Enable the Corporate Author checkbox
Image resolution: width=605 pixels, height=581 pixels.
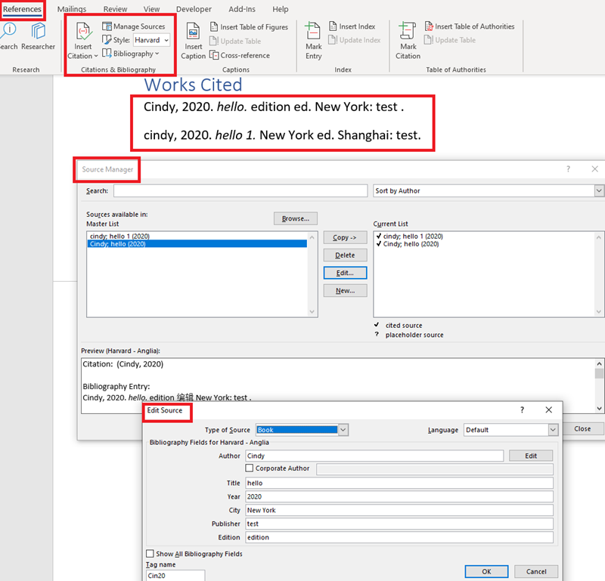click(x=250, y=468)
